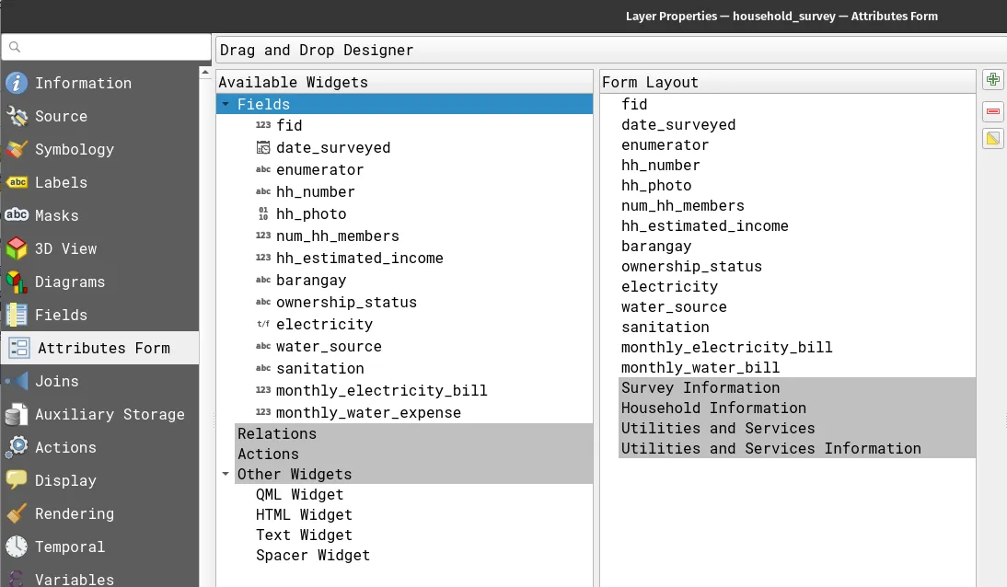Viewport: 1007px width, 587px height.
Task: Switch to the Rendering tab
Action: click(x=75, y=513)
